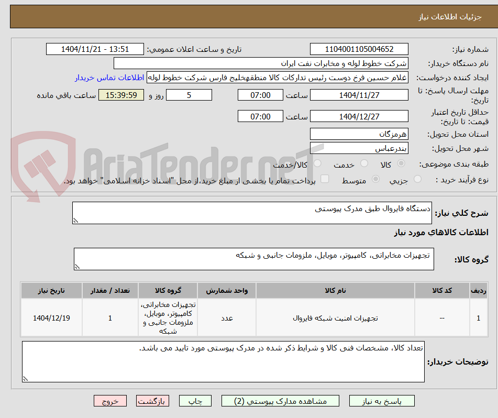Open مشاهده مدارک پیوستی (2) attachments
Image resolution: width=498 pixels, height=418 pixels.
(280, 401)
